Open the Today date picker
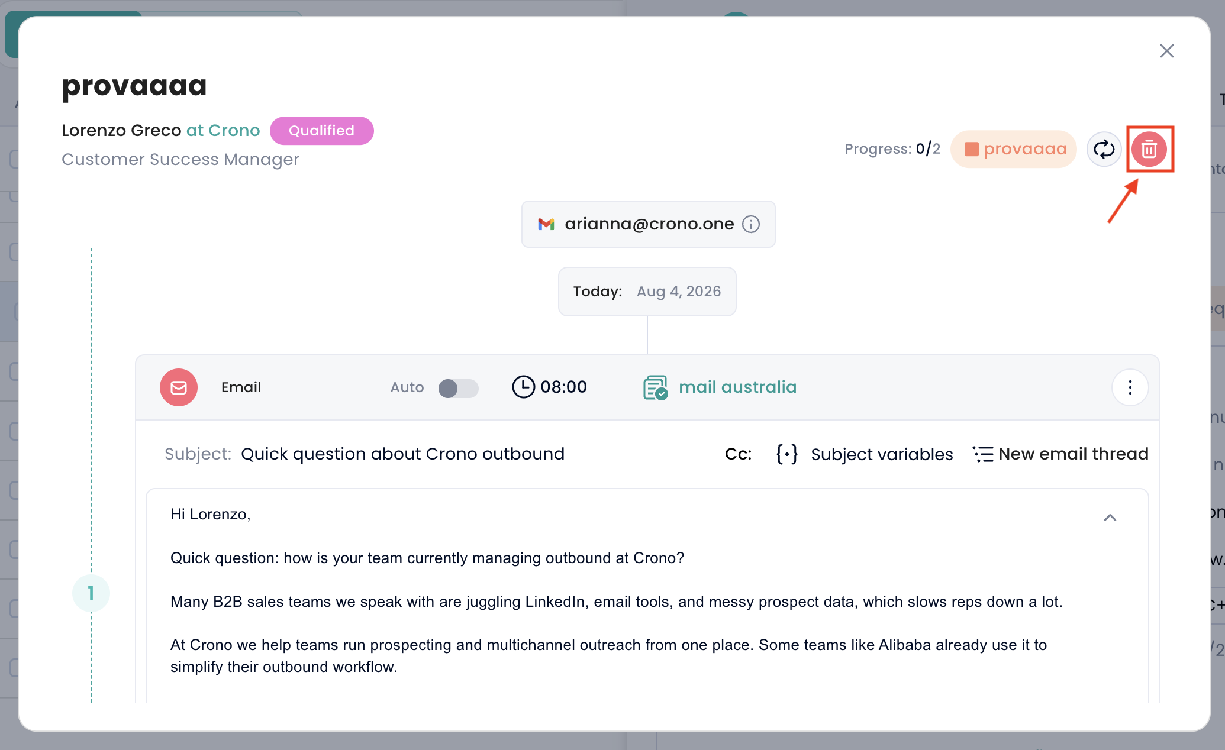Viewport: 1225px width, 750px height. (647, 292)
